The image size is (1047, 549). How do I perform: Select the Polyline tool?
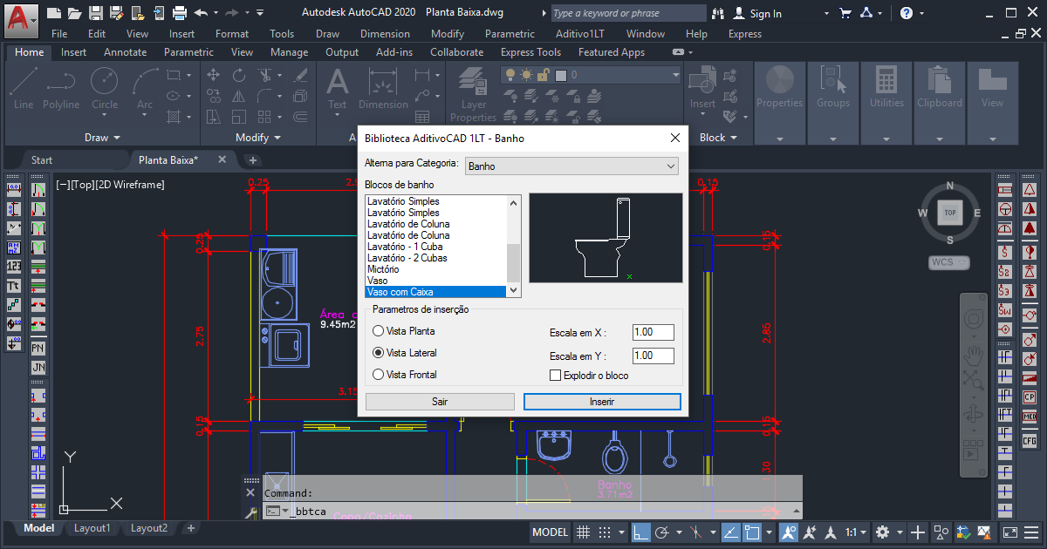coord(61,89)
